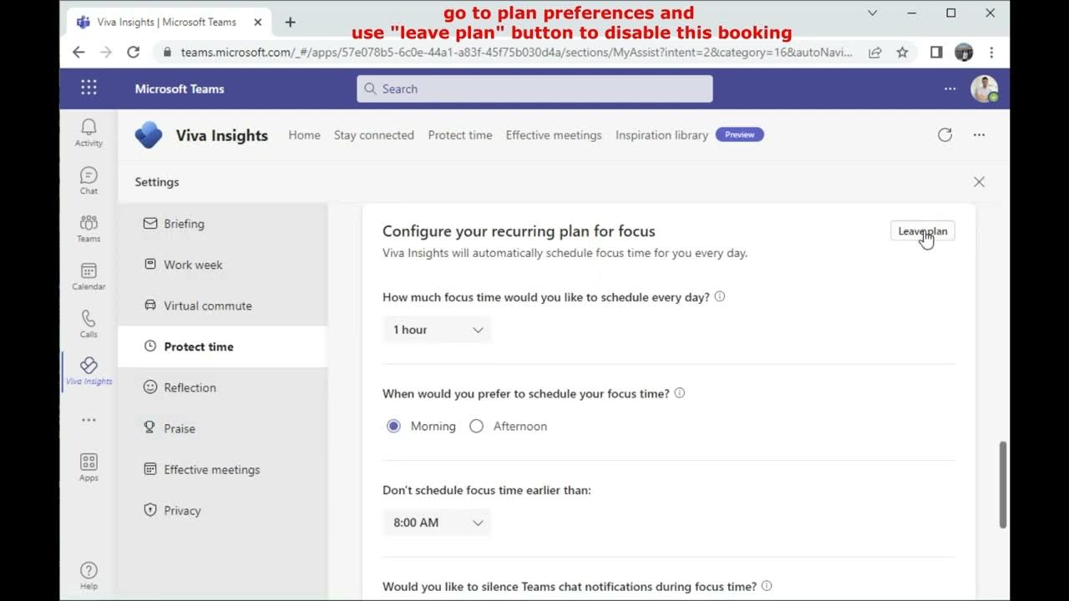Open Help at sidebar bottom
This screenshot has width=1069, height=601.
[x=89, y=574]
